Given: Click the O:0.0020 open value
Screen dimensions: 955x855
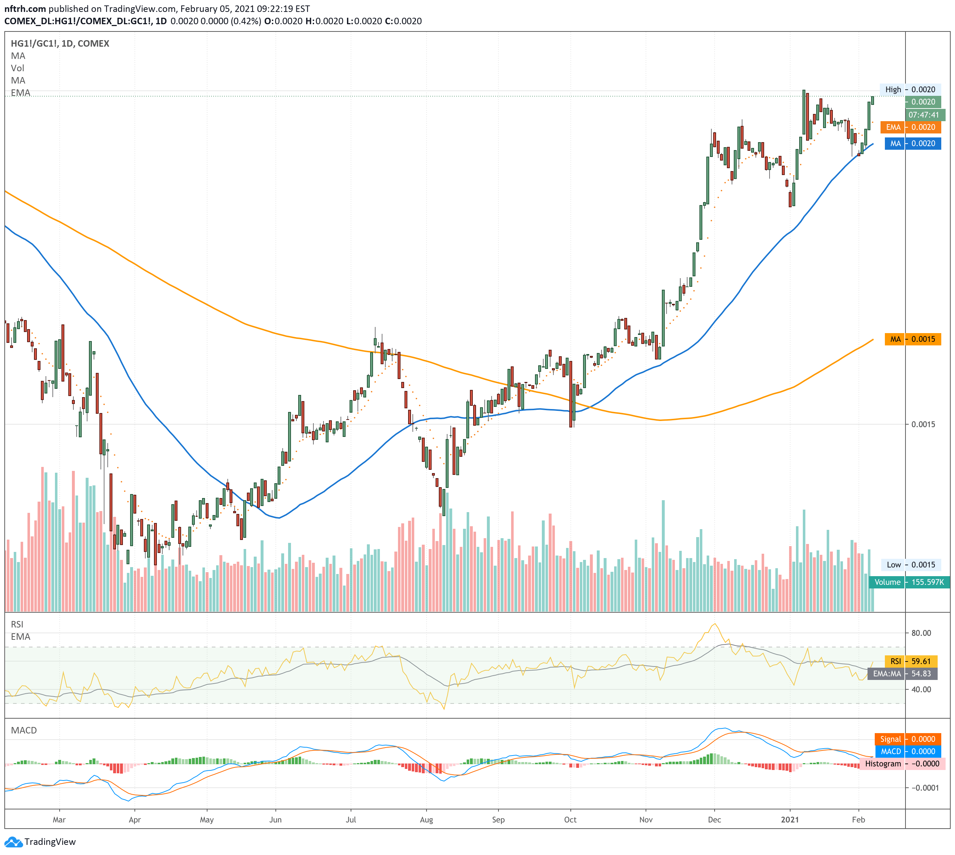Looking at the screenshot, I should coord(284,21).
